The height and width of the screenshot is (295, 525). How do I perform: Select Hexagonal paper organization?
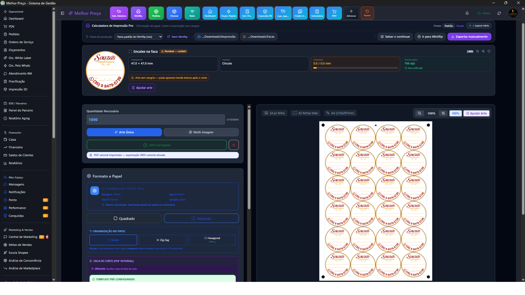[212, 240]
